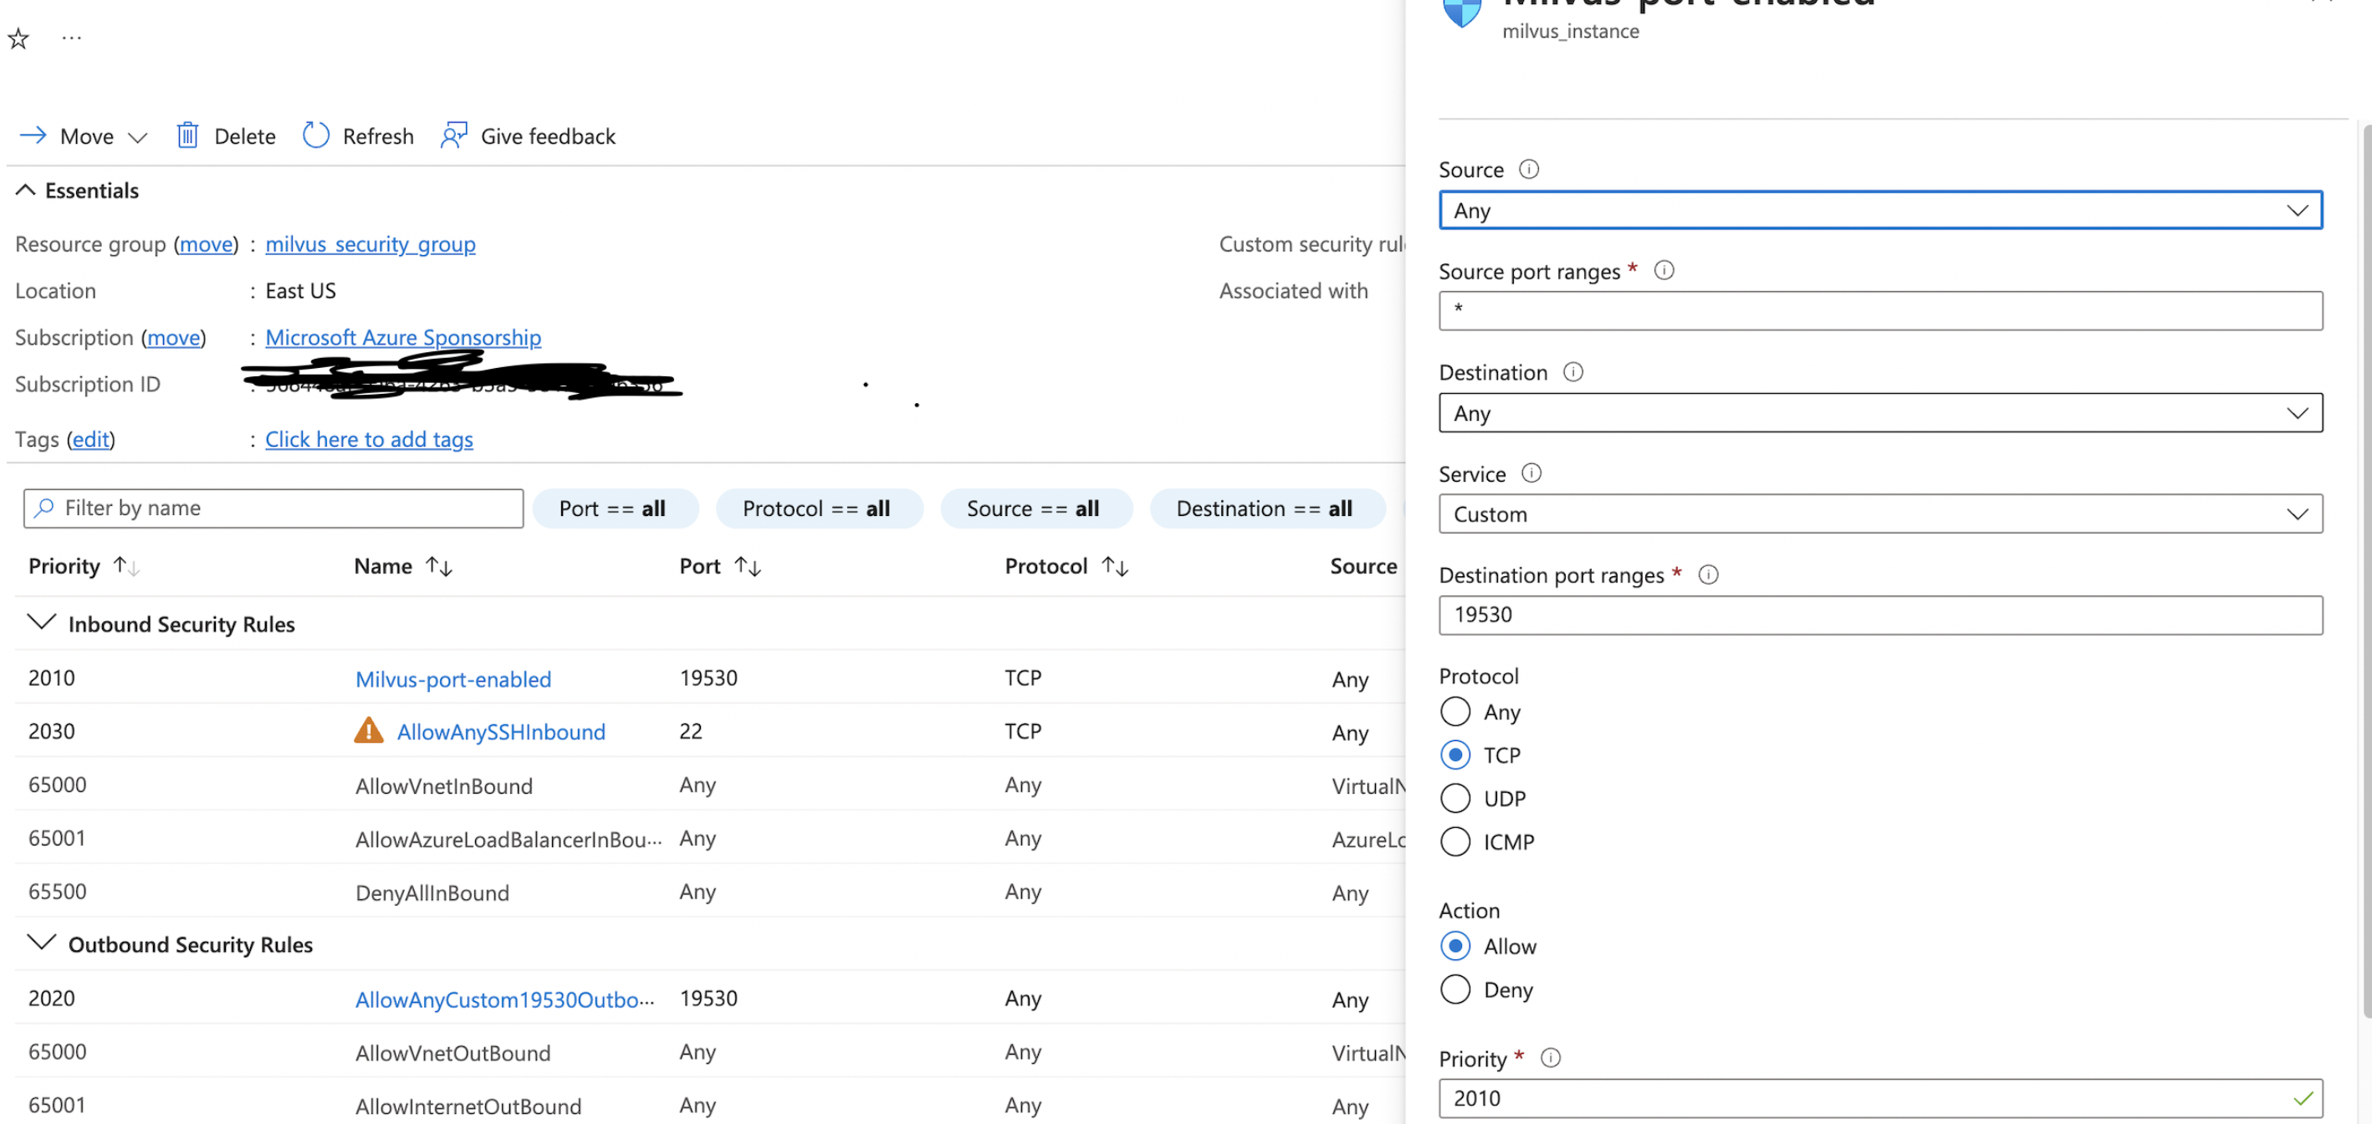Screen dimensions: 2372x1124
Task: Select the AllowInternetOutBound rule row
Action: 709,1103
